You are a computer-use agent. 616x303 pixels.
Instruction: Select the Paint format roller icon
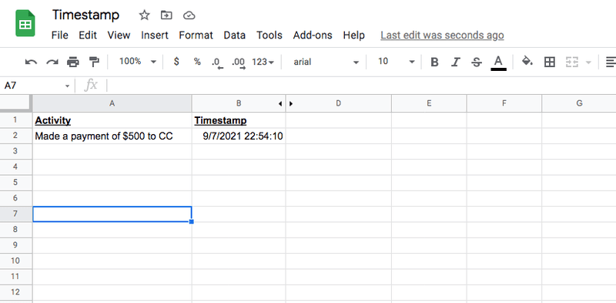(x=94, y=62)
